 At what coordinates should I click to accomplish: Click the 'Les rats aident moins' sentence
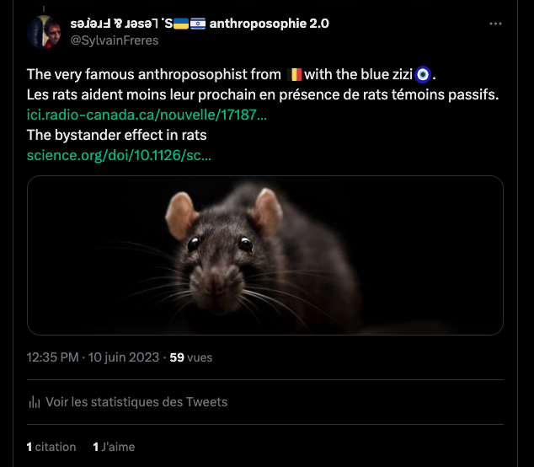pos(262,94)
